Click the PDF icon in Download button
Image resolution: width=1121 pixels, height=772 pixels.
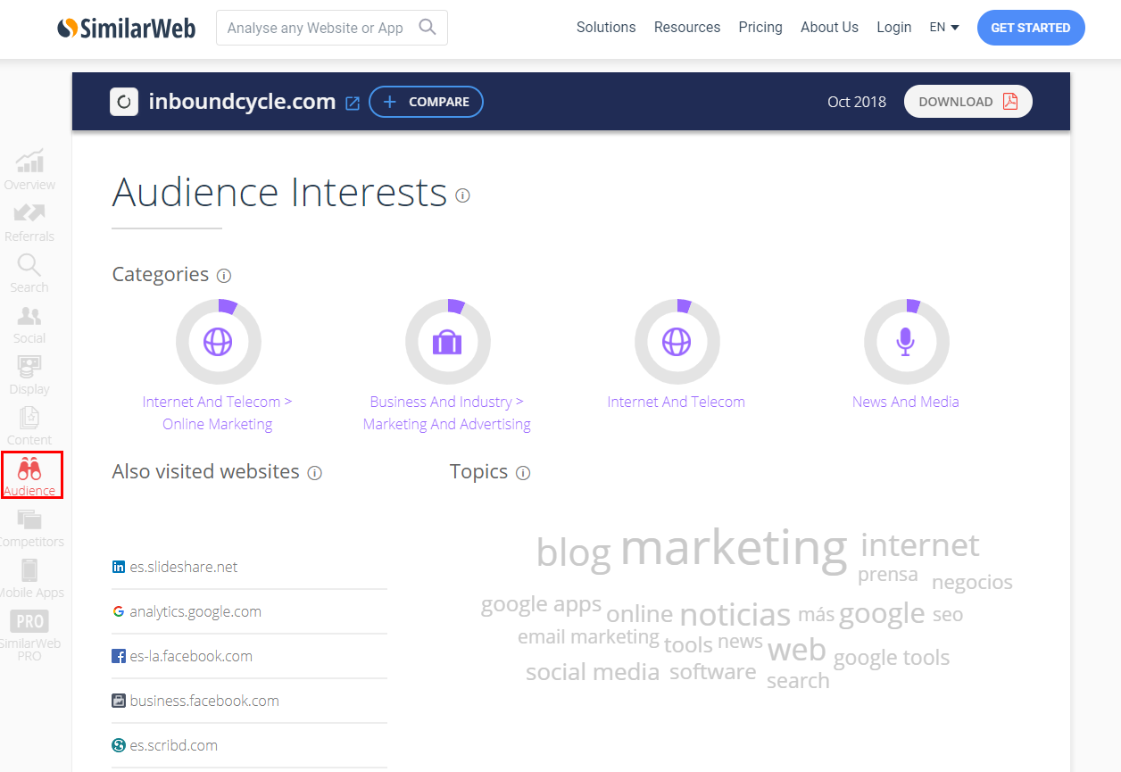coord(1010,101)
